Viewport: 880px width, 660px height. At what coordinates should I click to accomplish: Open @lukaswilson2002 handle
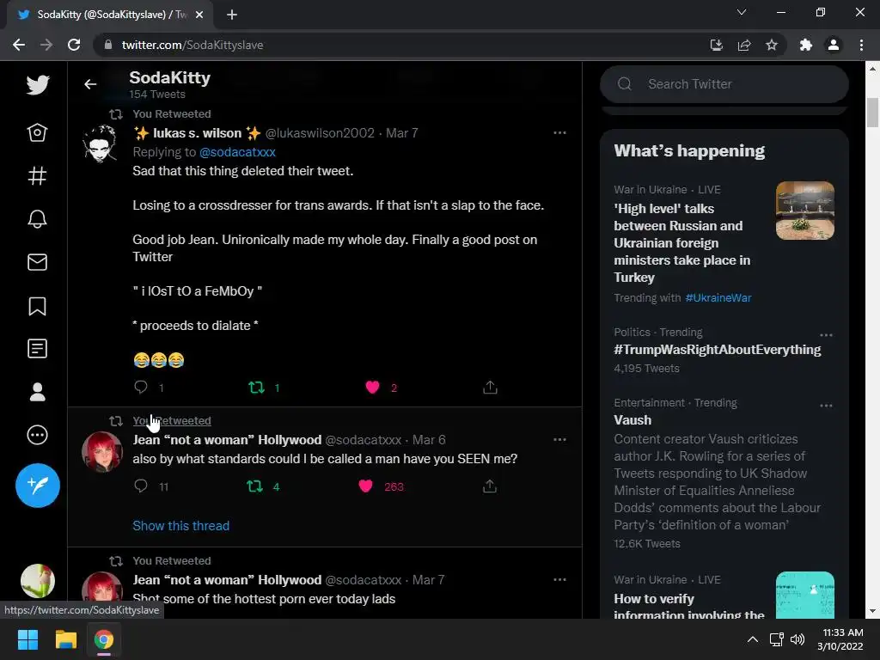[320, 133]
